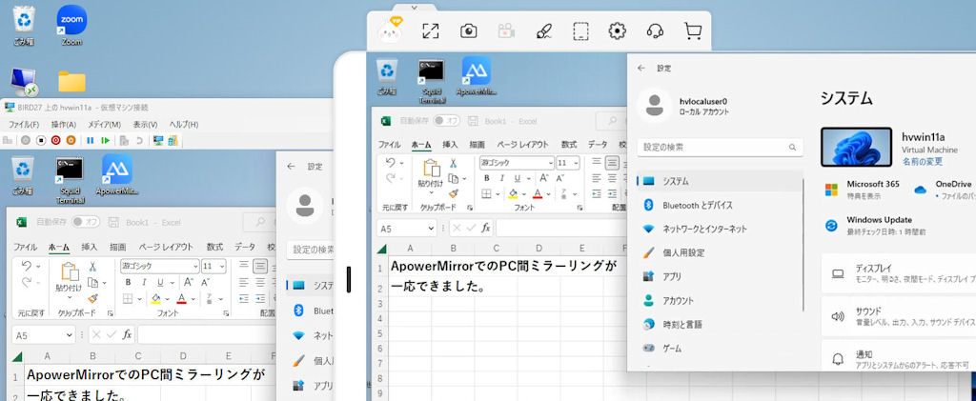Open ヘルプ(H) menu in Hyper-V window

(x=184, y=125)
